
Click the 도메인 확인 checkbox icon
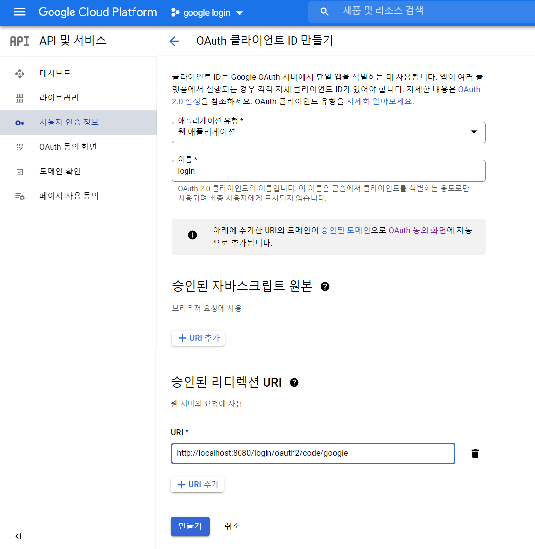[x=20, y=172]
